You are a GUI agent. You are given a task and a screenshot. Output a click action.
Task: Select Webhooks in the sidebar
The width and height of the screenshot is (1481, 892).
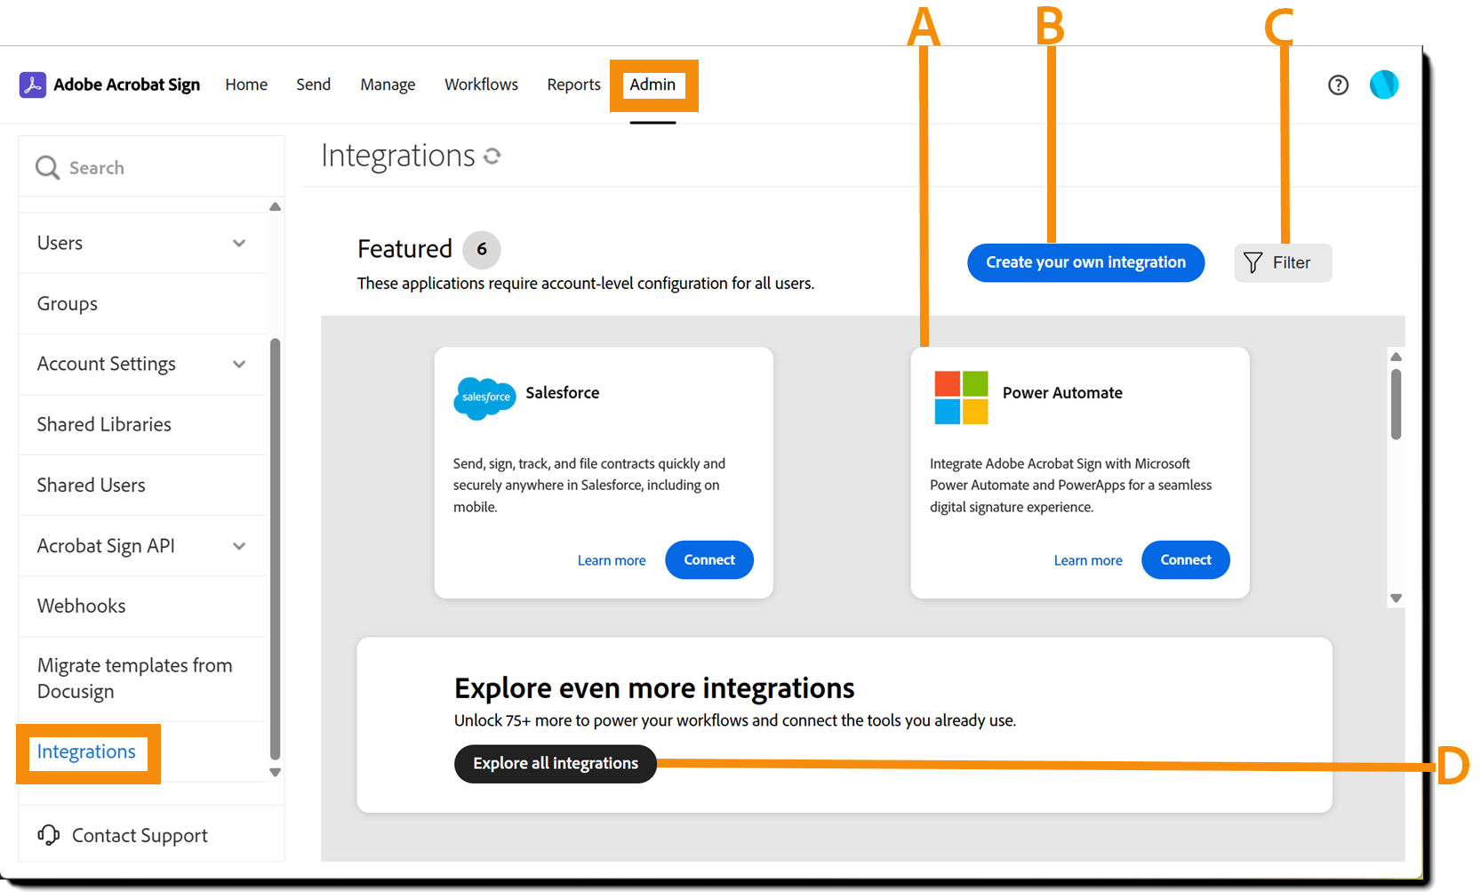(81, 606)
